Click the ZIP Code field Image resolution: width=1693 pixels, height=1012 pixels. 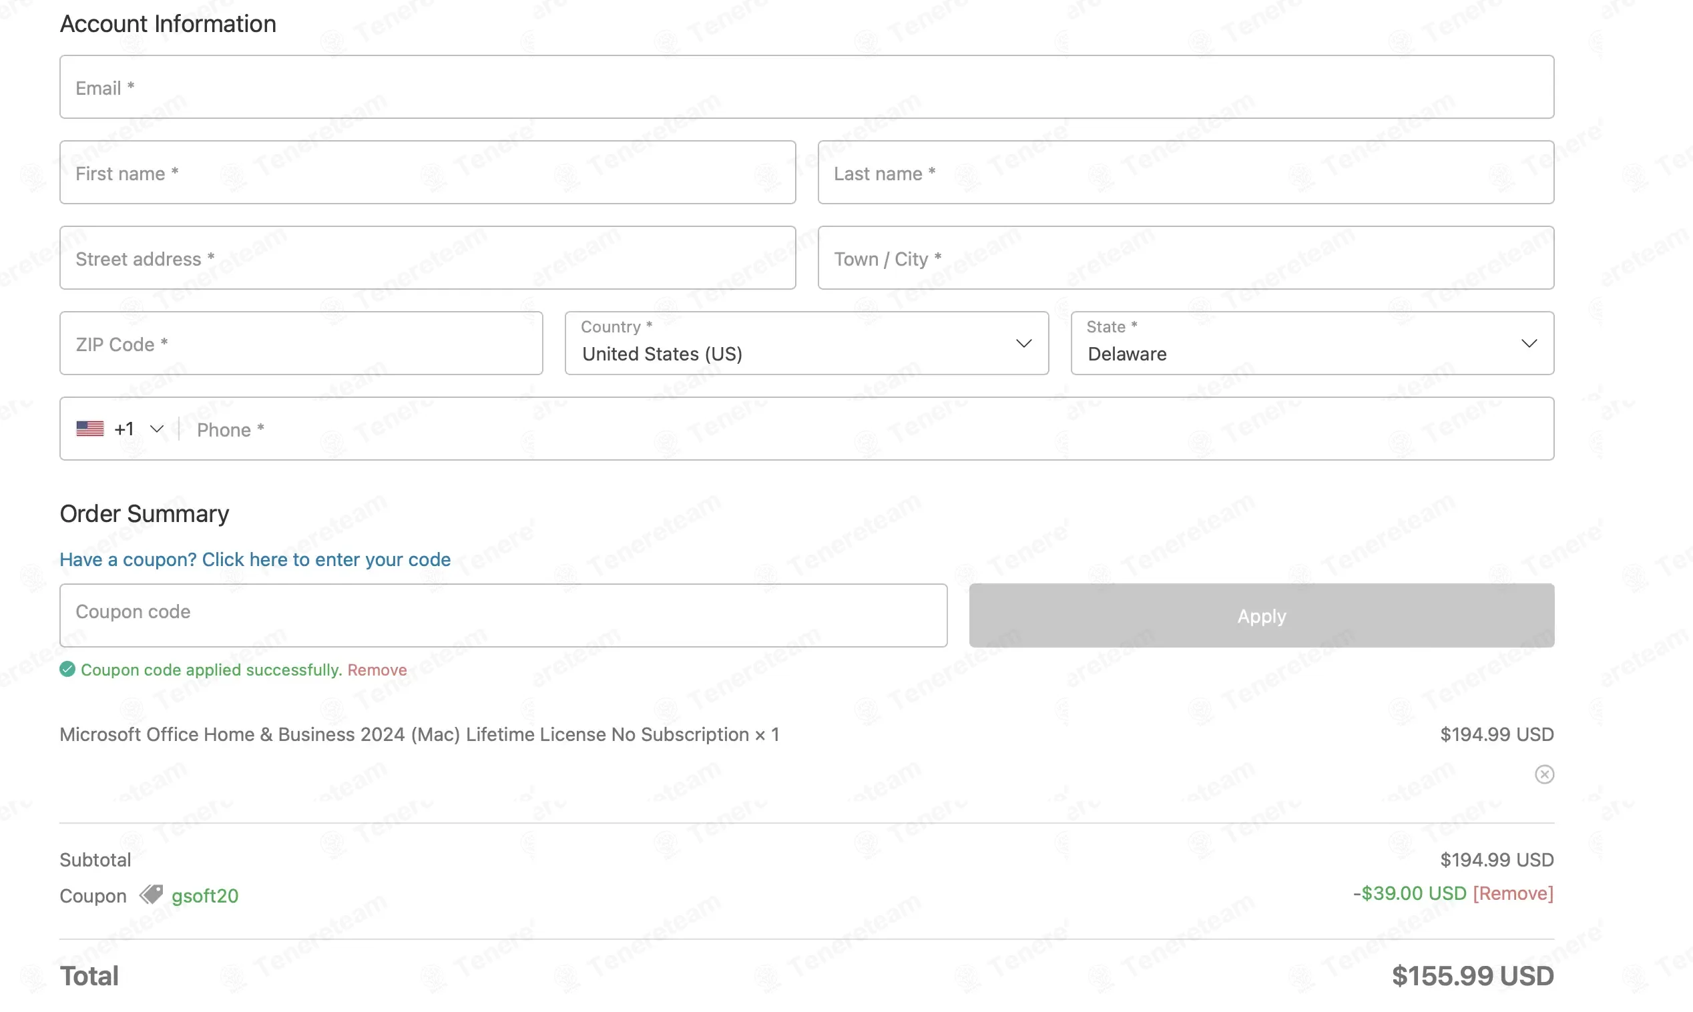(300, 344)
